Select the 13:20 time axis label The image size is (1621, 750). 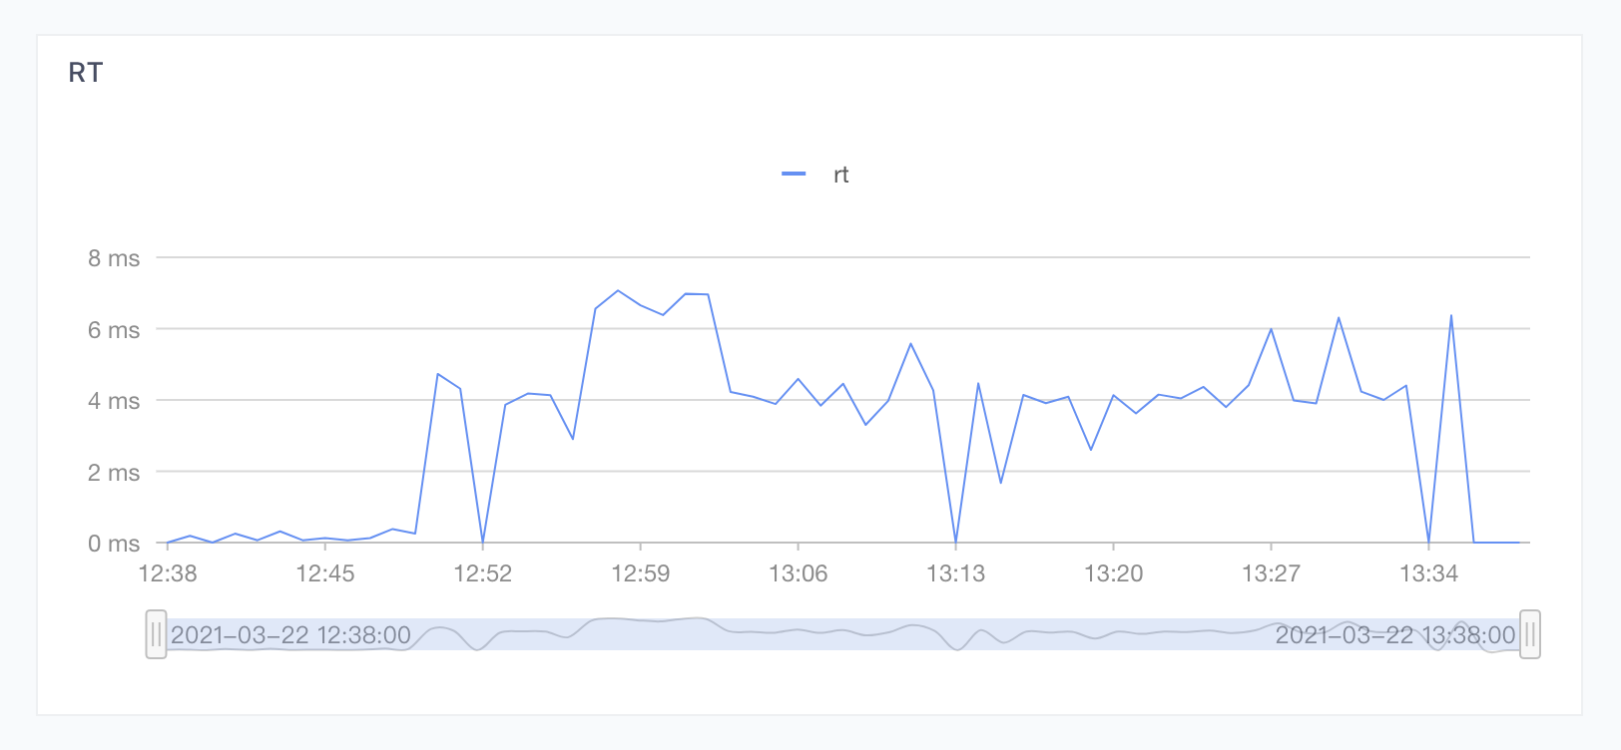tap(1114, 573)
